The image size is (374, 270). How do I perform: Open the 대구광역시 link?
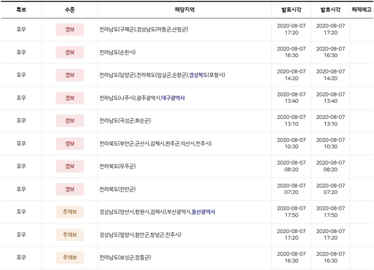[x=173, y=98]
